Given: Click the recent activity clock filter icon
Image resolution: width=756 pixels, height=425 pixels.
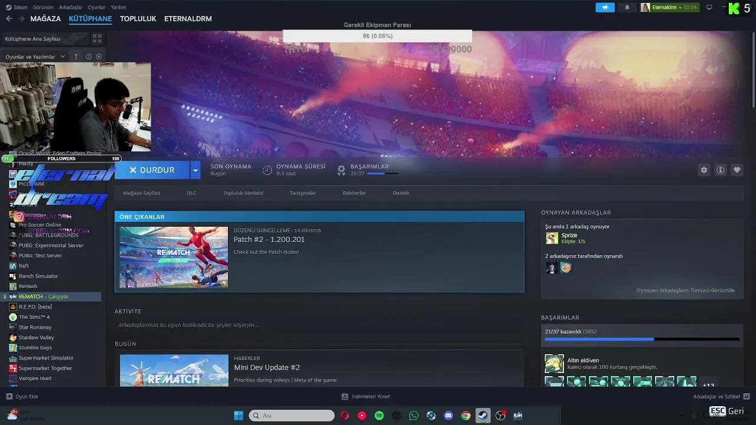Looking at the screenshot, I should tap(89, 57).
